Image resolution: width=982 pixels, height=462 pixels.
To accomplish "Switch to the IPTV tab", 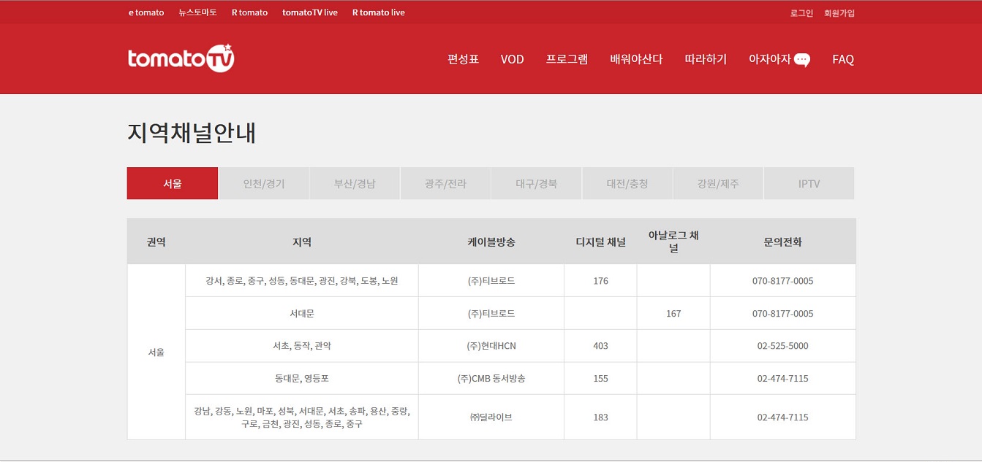I will pyautogui.click(x=809, y=183).
